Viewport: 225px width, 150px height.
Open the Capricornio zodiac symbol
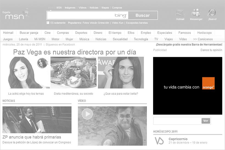tap(159, 140)
